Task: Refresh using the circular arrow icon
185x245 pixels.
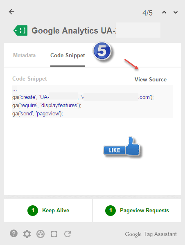Action: 68,234
